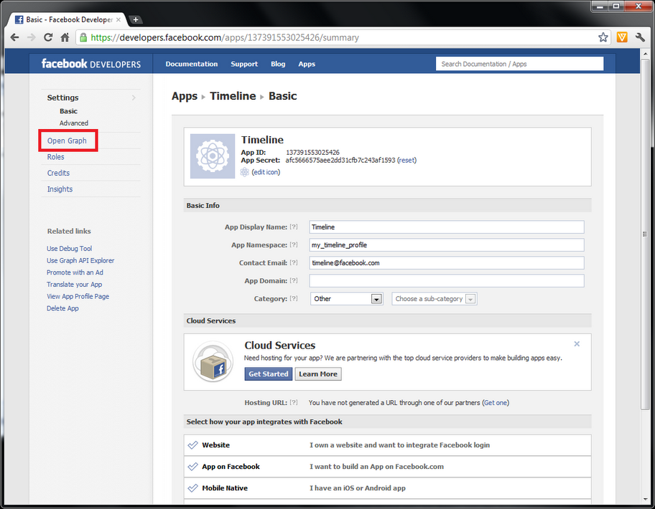Image resolution: width=655 pixels, height=509 pixels.
Task: Open Use Graph API Explorer link
Action: point(80,260)
